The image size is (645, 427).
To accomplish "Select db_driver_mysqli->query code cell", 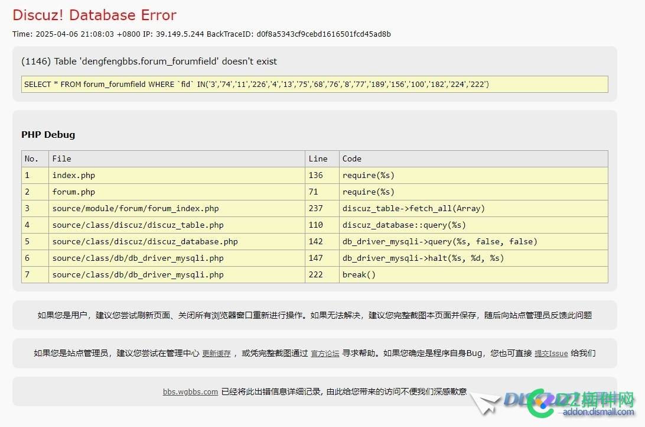I will click(474, 241).
